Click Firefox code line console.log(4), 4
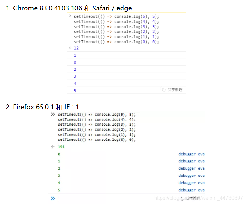 [97, 120]
